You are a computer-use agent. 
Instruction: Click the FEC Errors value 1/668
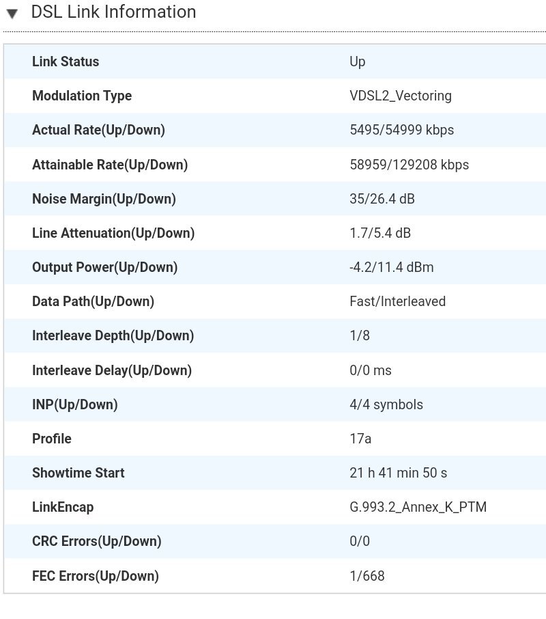tap(367, 576)
